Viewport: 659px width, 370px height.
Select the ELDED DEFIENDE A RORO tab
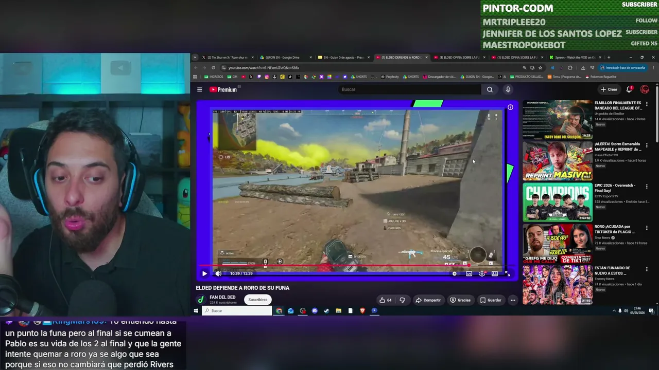(x=402, y=58)
